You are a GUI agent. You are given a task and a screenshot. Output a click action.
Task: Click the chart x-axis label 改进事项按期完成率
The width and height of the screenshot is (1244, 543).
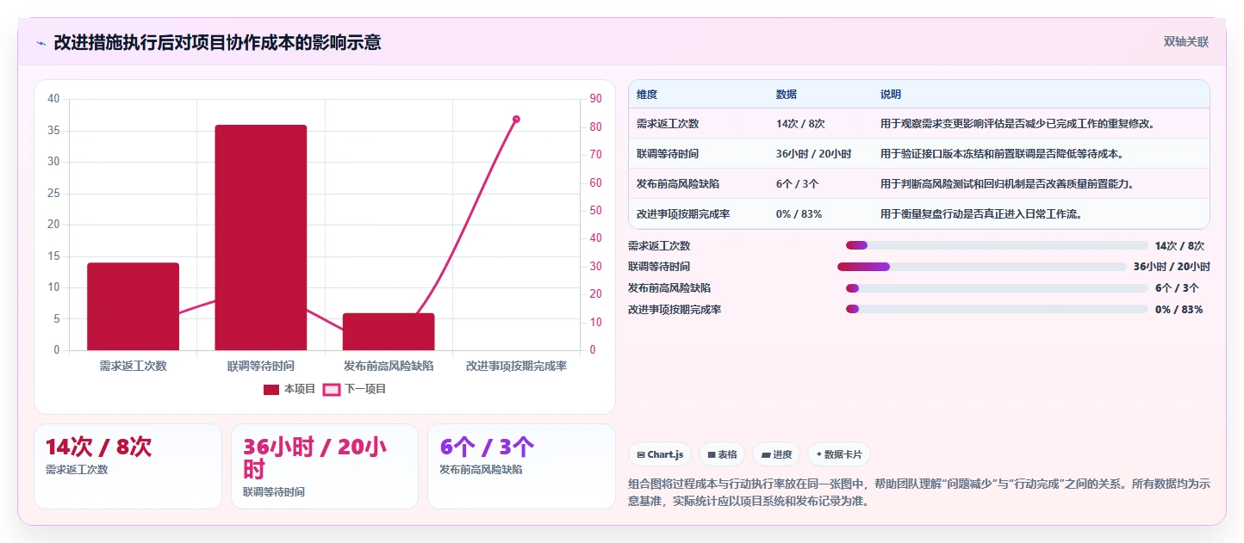516,366
